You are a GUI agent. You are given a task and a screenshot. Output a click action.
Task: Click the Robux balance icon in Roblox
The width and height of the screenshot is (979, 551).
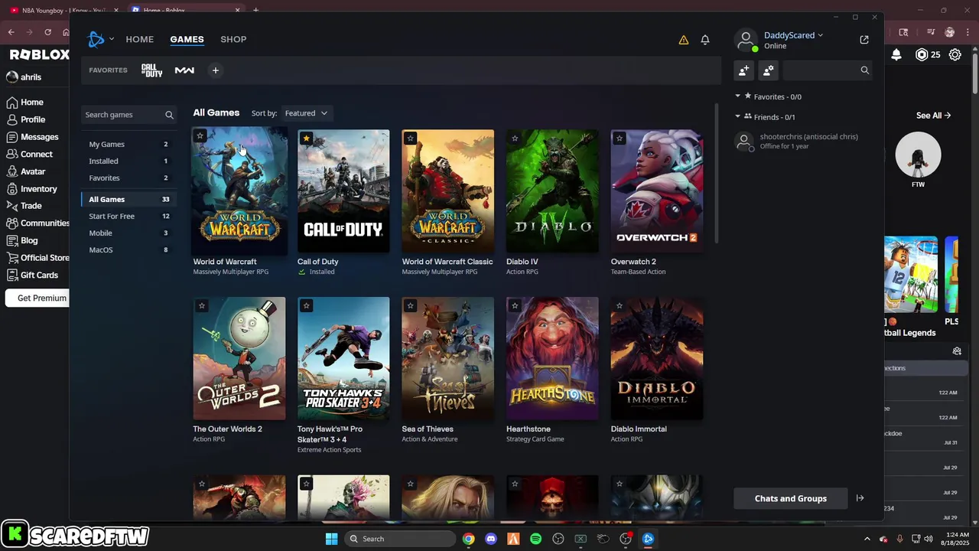(922, 54)
